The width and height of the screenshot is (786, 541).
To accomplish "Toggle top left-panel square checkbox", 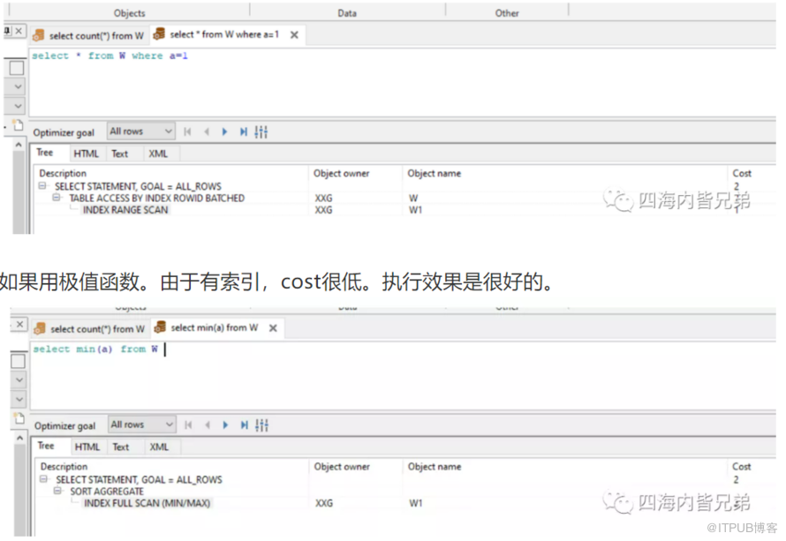I will [17, 68].
